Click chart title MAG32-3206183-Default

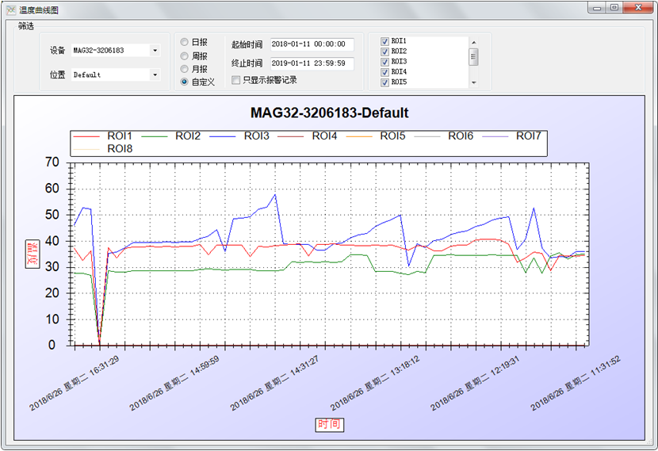coord(330,113)
